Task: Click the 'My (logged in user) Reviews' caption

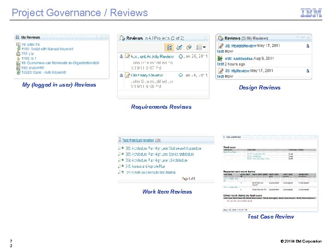Action: (59, 85)
